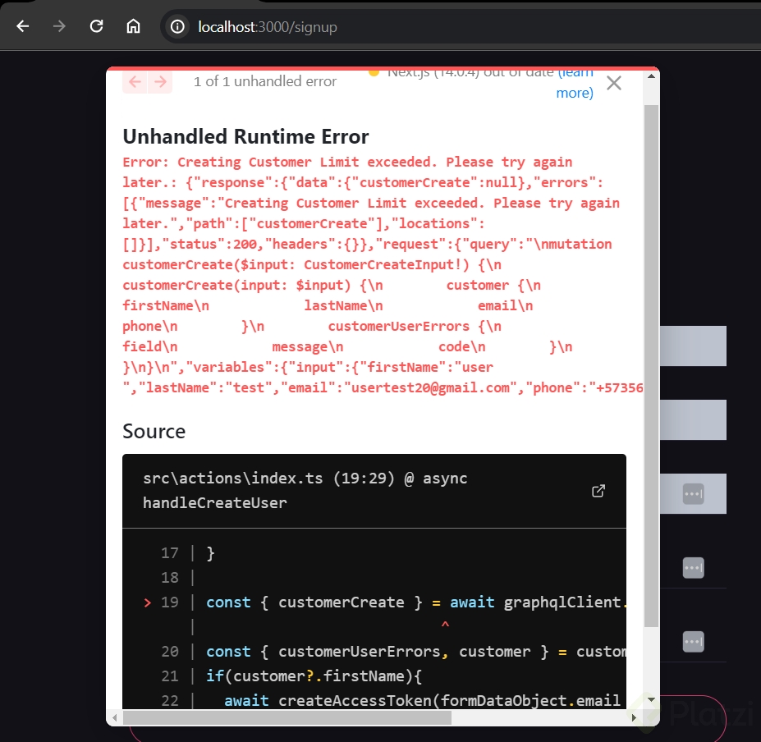Click overlay vertical scrollbar down arrow
This screenshot has width=761, height=742.
651,699
